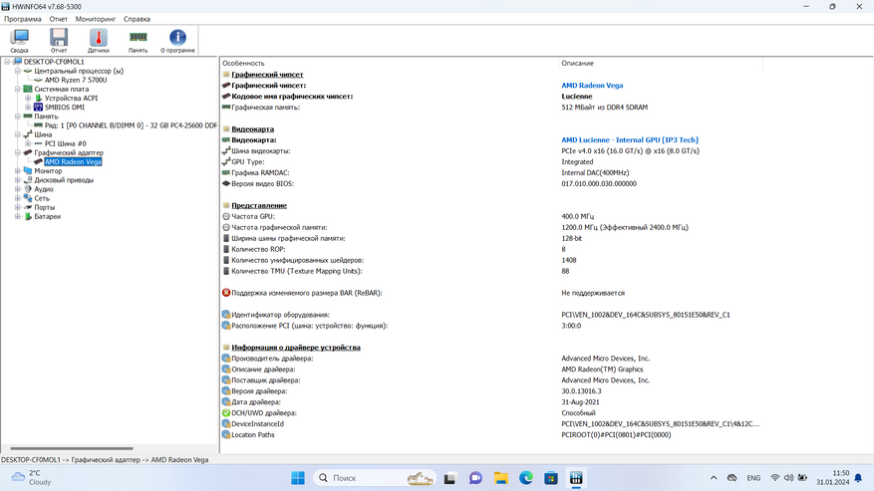
Task: Open the notification bell icon
Action: click(x=858, y=478)
